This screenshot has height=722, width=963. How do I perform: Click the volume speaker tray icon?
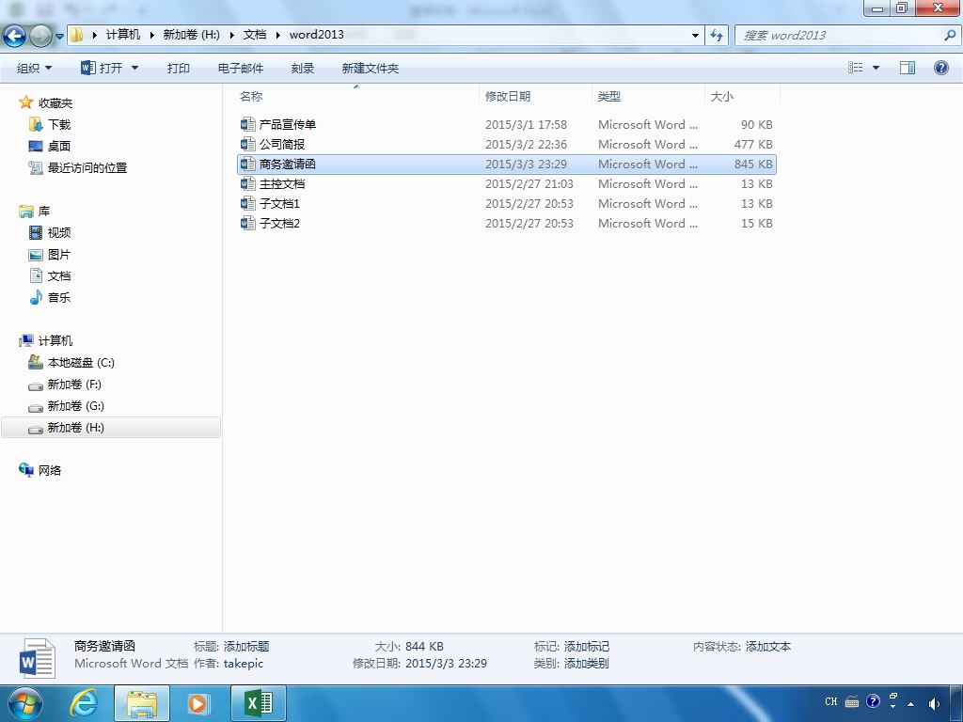point(934,703)
